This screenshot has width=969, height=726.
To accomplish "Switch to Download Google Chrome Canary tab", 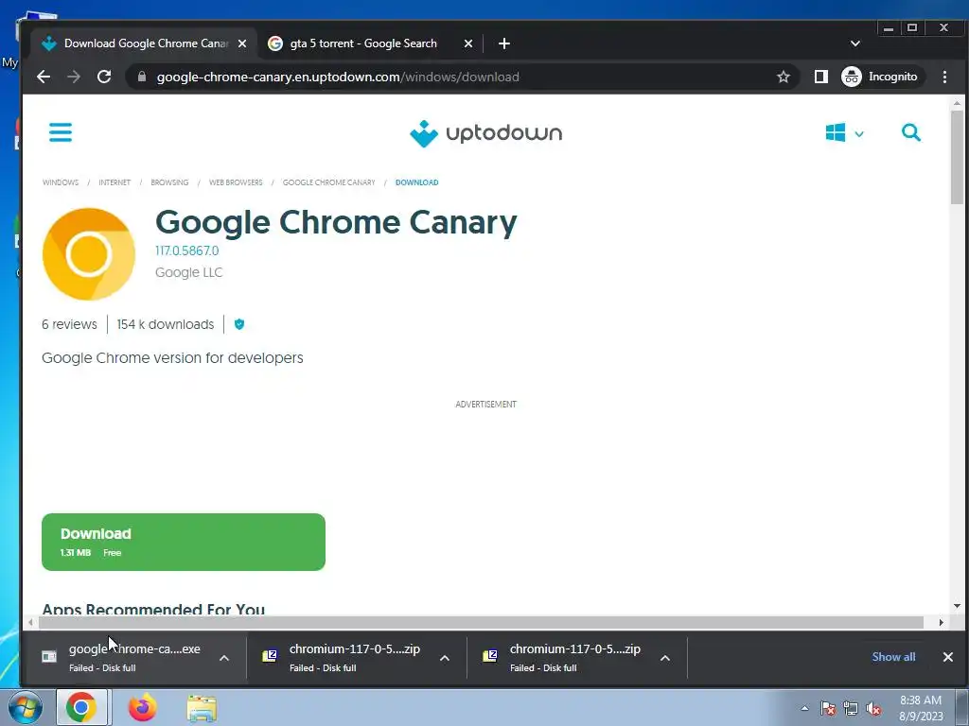I will (x=144, y=43).
